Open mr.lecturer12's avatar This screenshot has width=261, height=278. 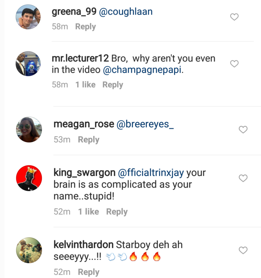tap(28, 64)
